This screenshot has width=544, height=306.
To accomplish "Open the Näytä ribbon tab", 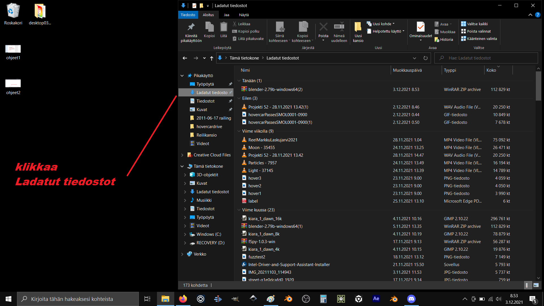I will pos(244,15).
